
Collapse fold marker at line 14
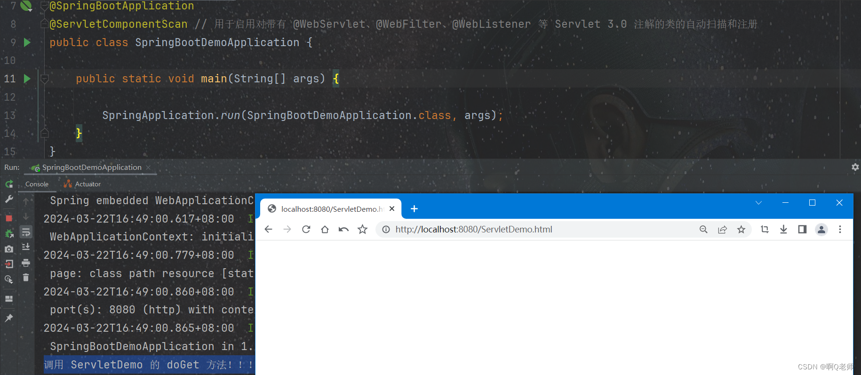point(45,134)
